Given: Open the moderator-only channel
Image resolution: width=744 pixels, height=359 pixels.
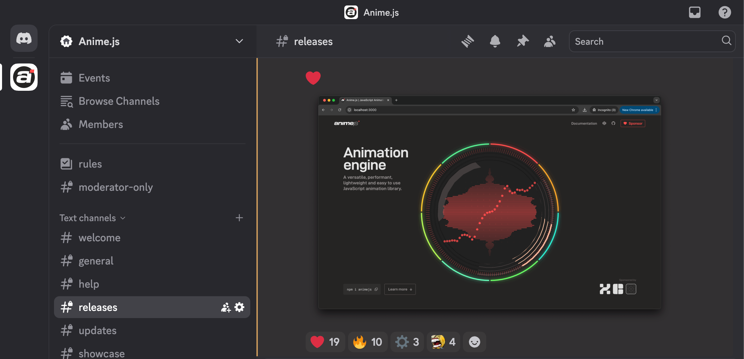Looking at the screenshot, I should point(152,187).
